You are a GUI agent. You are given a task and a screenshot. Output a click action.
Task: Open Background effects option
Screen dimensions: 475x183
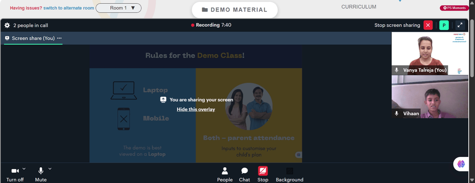[290, 174]
